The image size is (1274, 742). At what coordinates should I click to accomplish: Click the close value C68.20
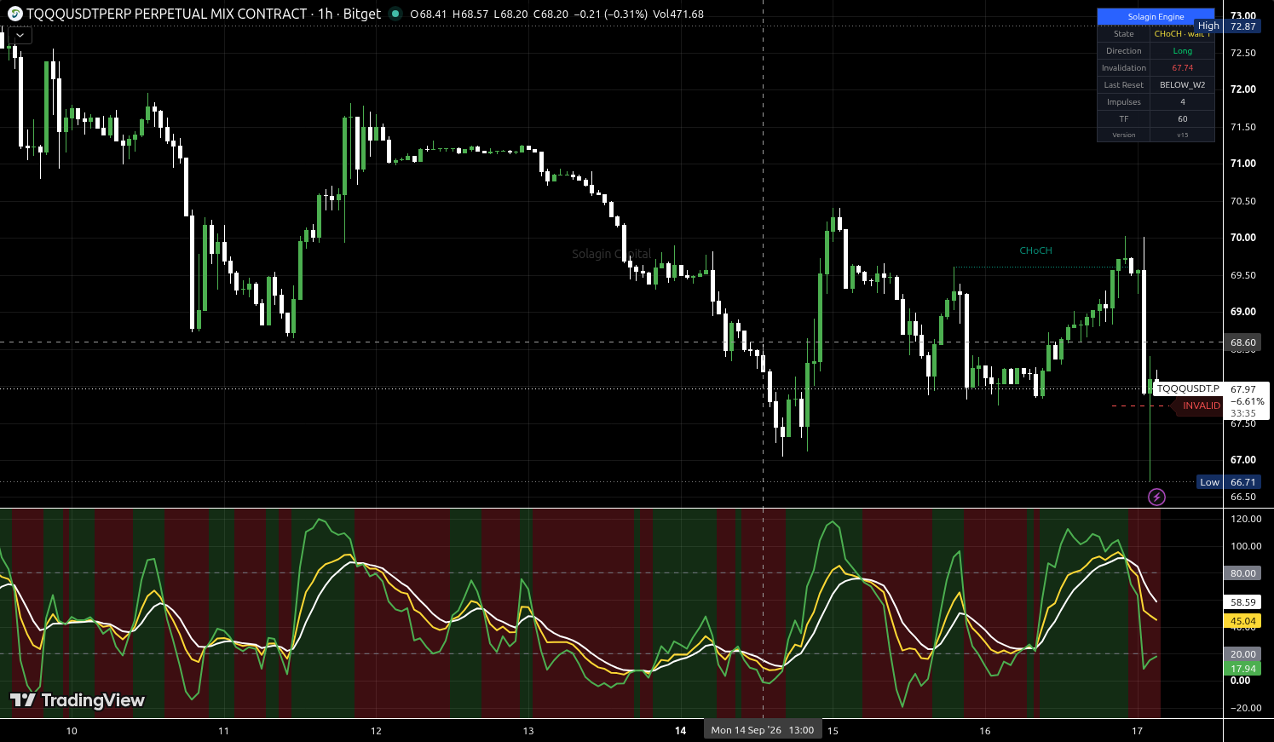pyautogui.click(x=551, y=14)
